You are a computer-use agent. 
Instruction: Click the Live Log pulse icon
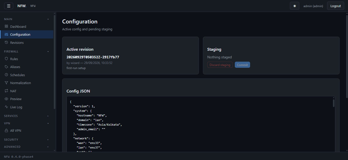pos(6,107)
